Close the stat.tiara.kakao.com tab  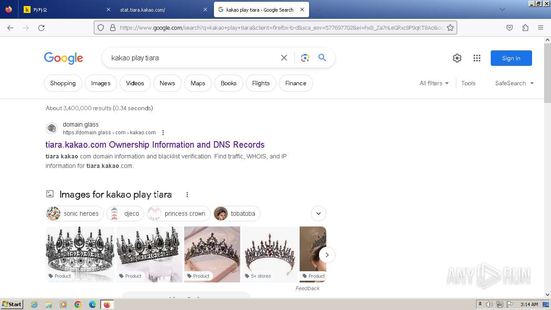[205, 9]
